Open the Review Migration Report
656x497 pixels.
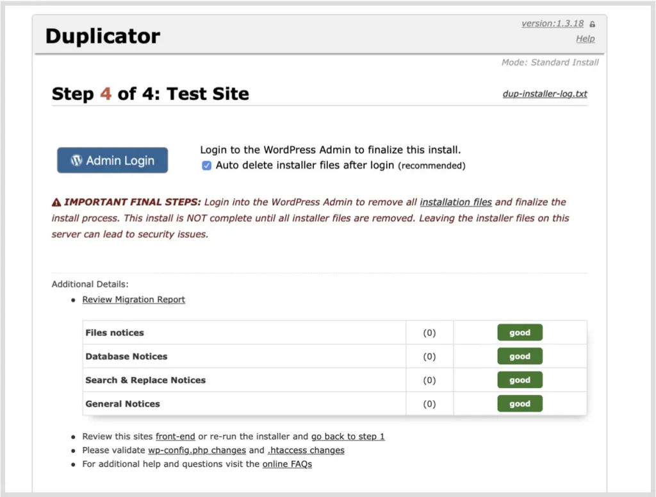click(x=133, y=299)
